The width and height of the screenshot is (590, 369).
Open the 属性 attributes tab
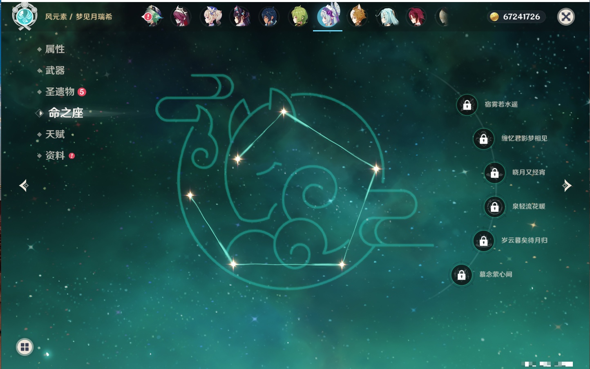pos(55,49)
